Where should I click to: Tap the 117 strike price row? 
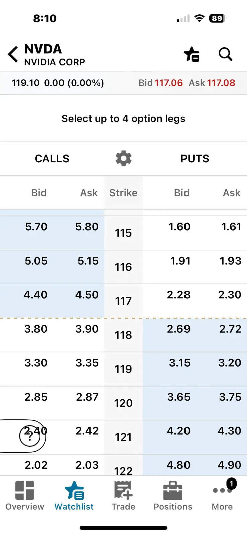click(x=123, y=301)
